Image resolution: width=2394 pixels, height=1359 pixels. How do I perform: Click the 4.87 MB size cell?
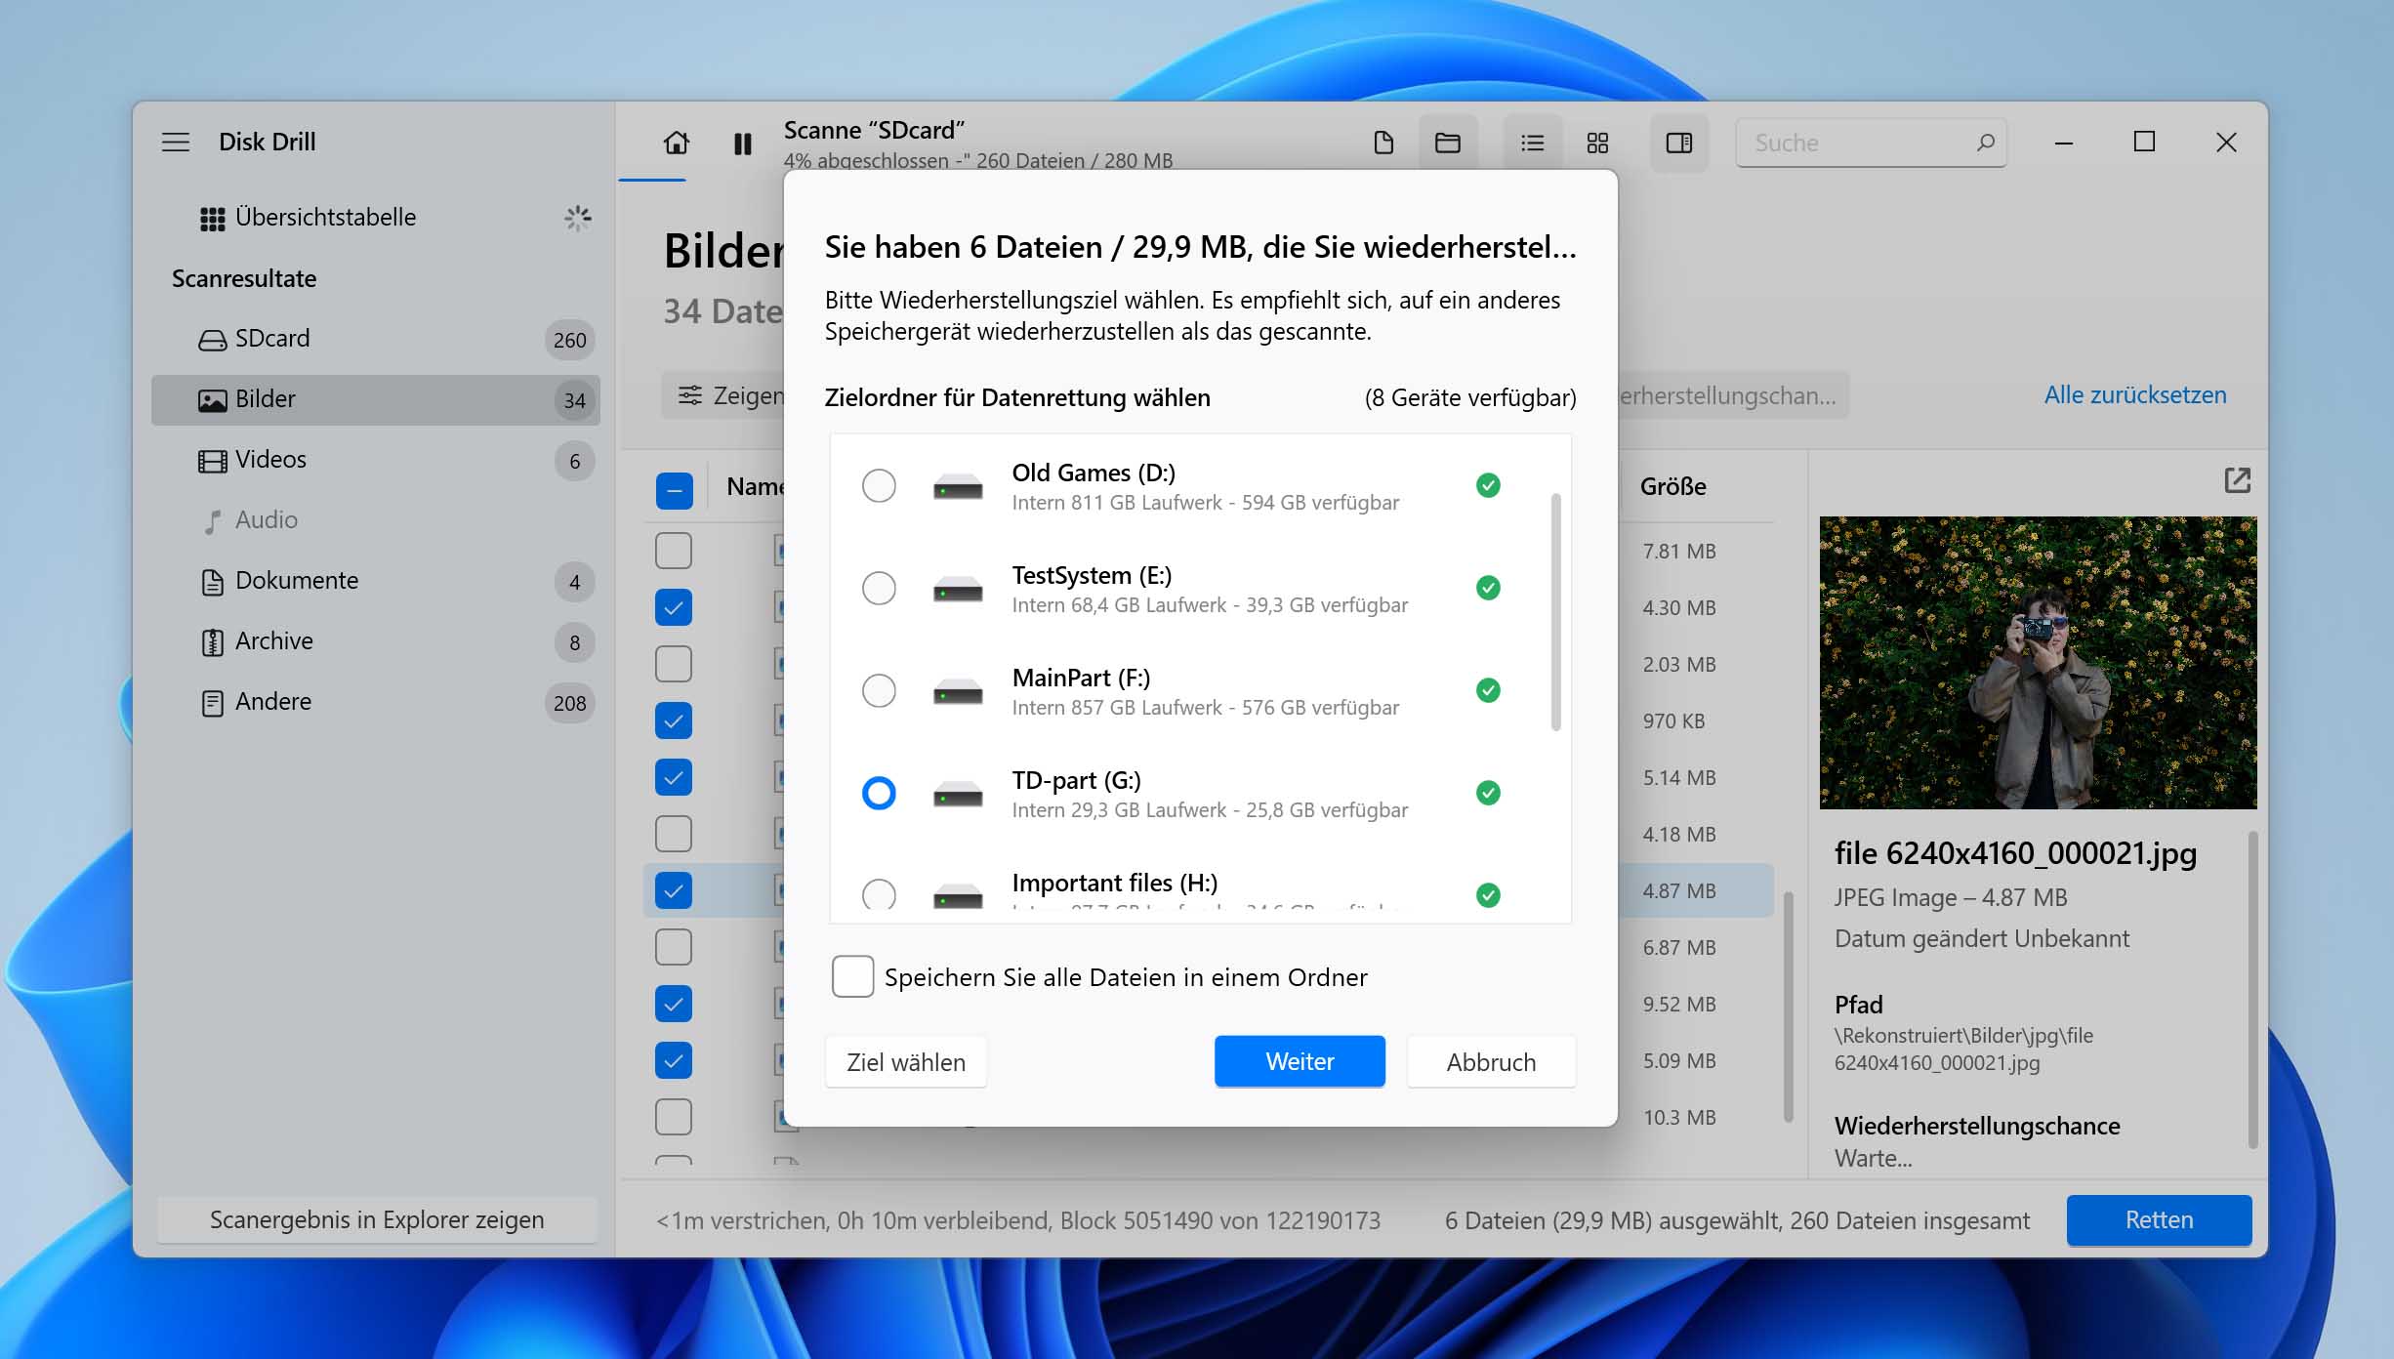1678,890
